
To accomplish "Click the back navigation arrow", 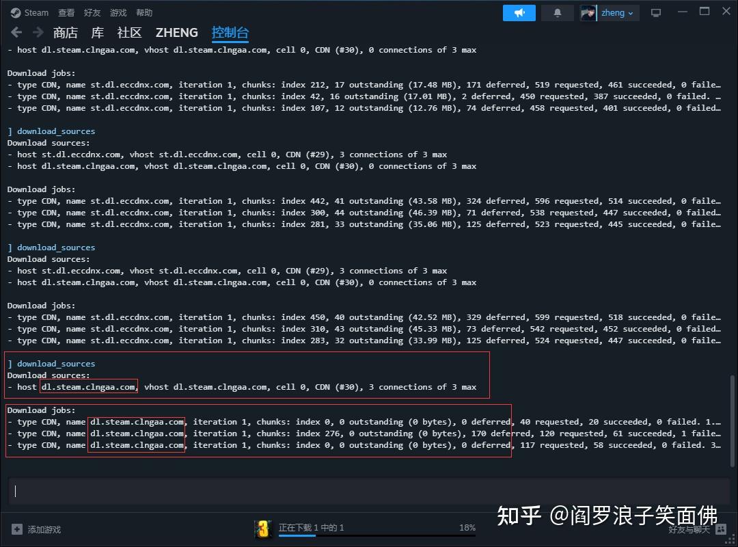I will [x=15, y=31].
